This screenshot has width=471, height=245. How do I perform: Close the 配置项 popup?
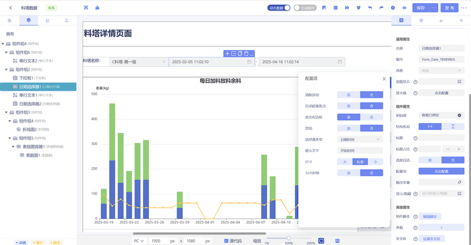pos(384,79)
